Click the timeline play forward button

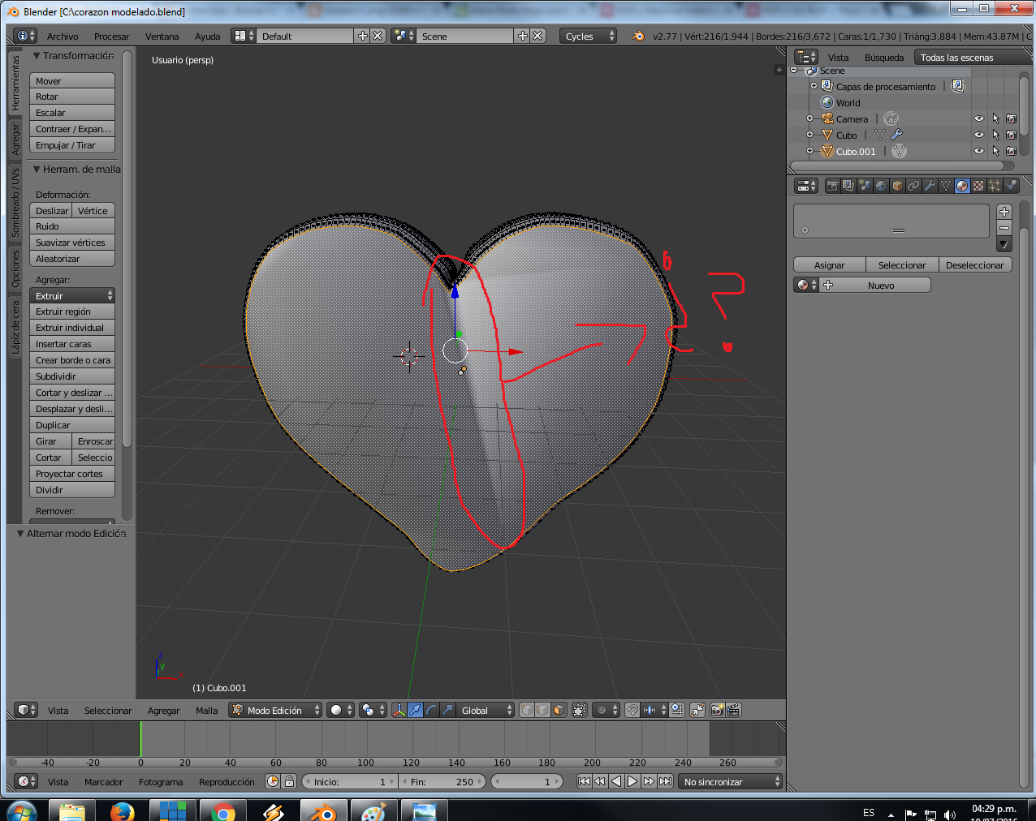coord(632,781)
